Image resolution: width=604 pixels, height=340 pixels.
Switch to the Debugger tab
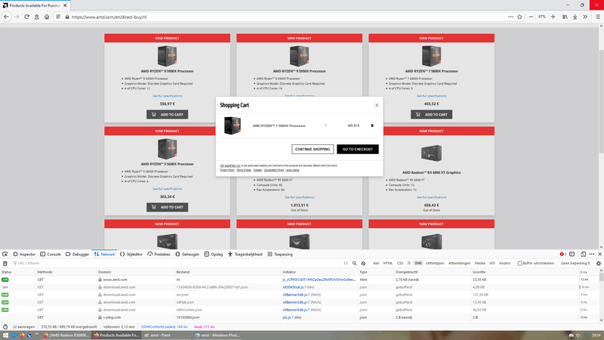pyautogui.click(x=78, y=255)
